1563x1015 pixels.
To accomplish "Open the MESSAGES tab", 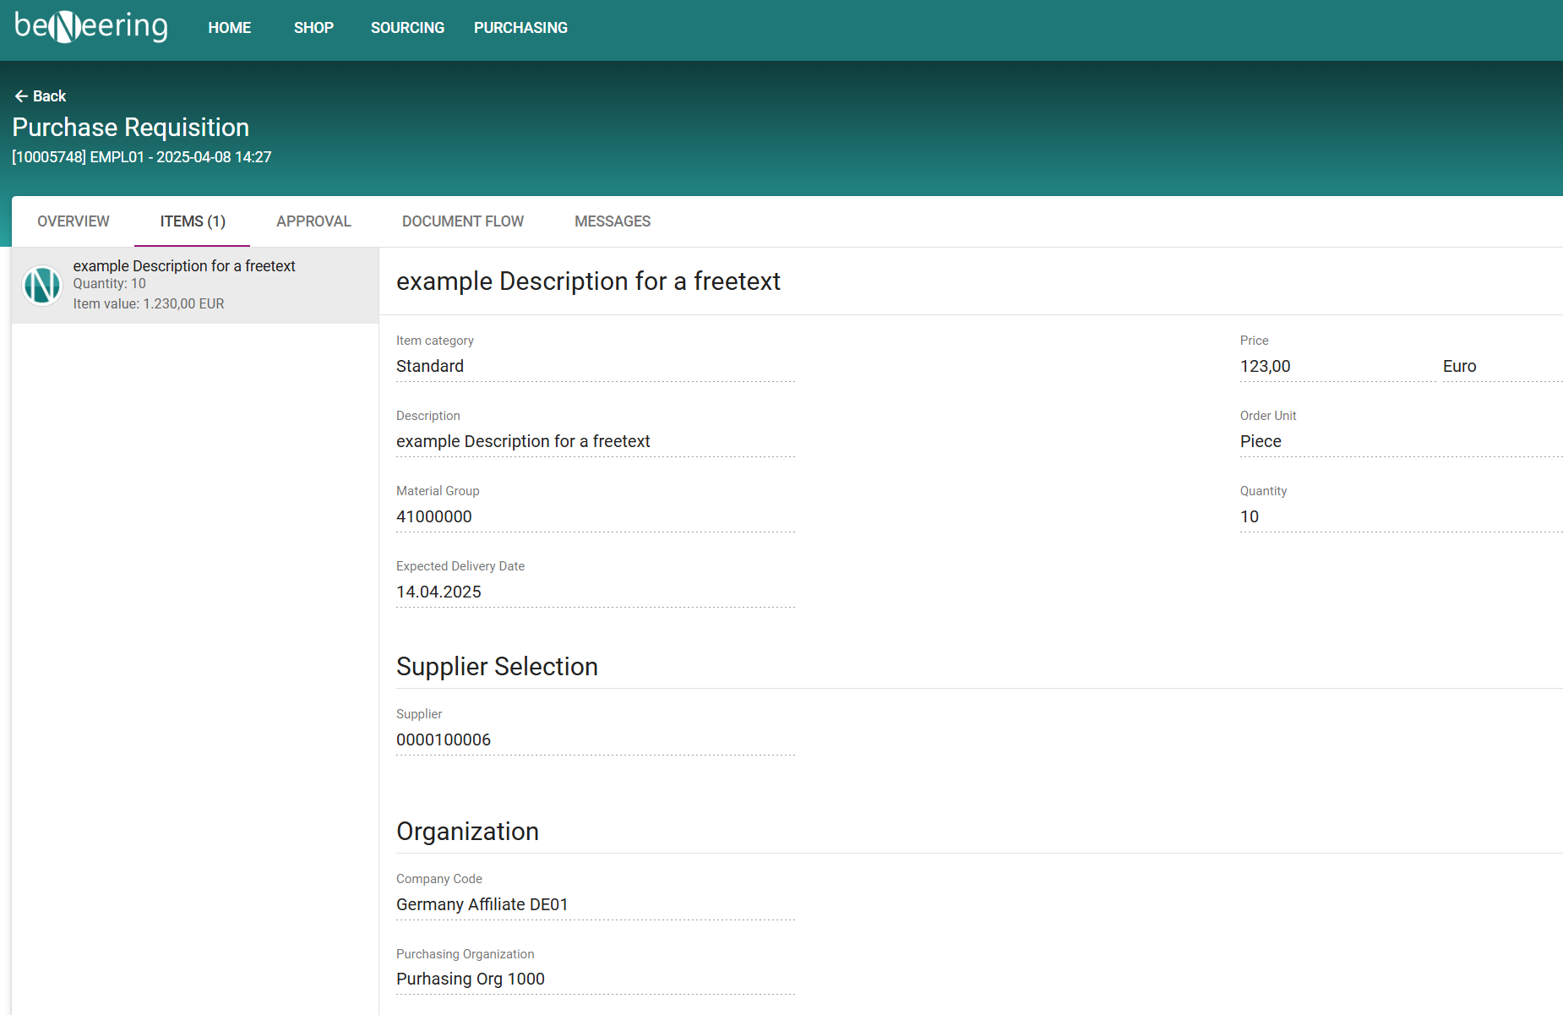I will 613,221.
